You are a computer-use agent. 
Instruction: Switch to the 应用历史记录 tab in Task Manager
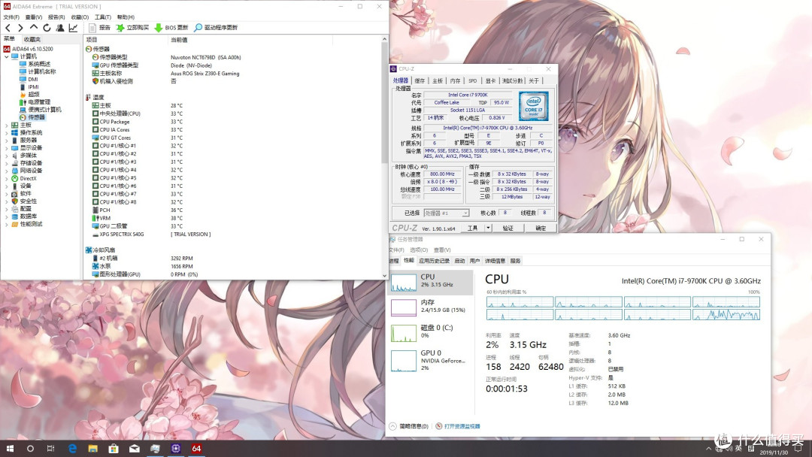point(435,261)
